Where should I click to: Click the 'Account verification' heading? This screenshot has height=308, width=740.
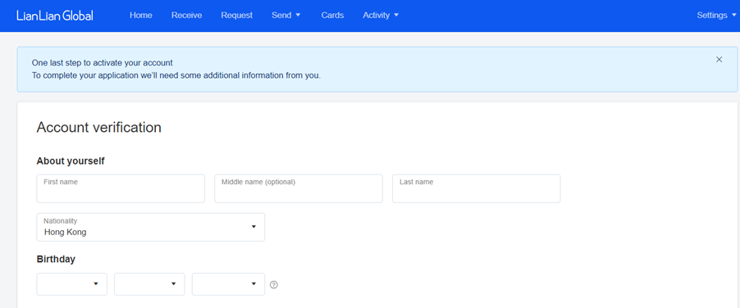[98, 128]
